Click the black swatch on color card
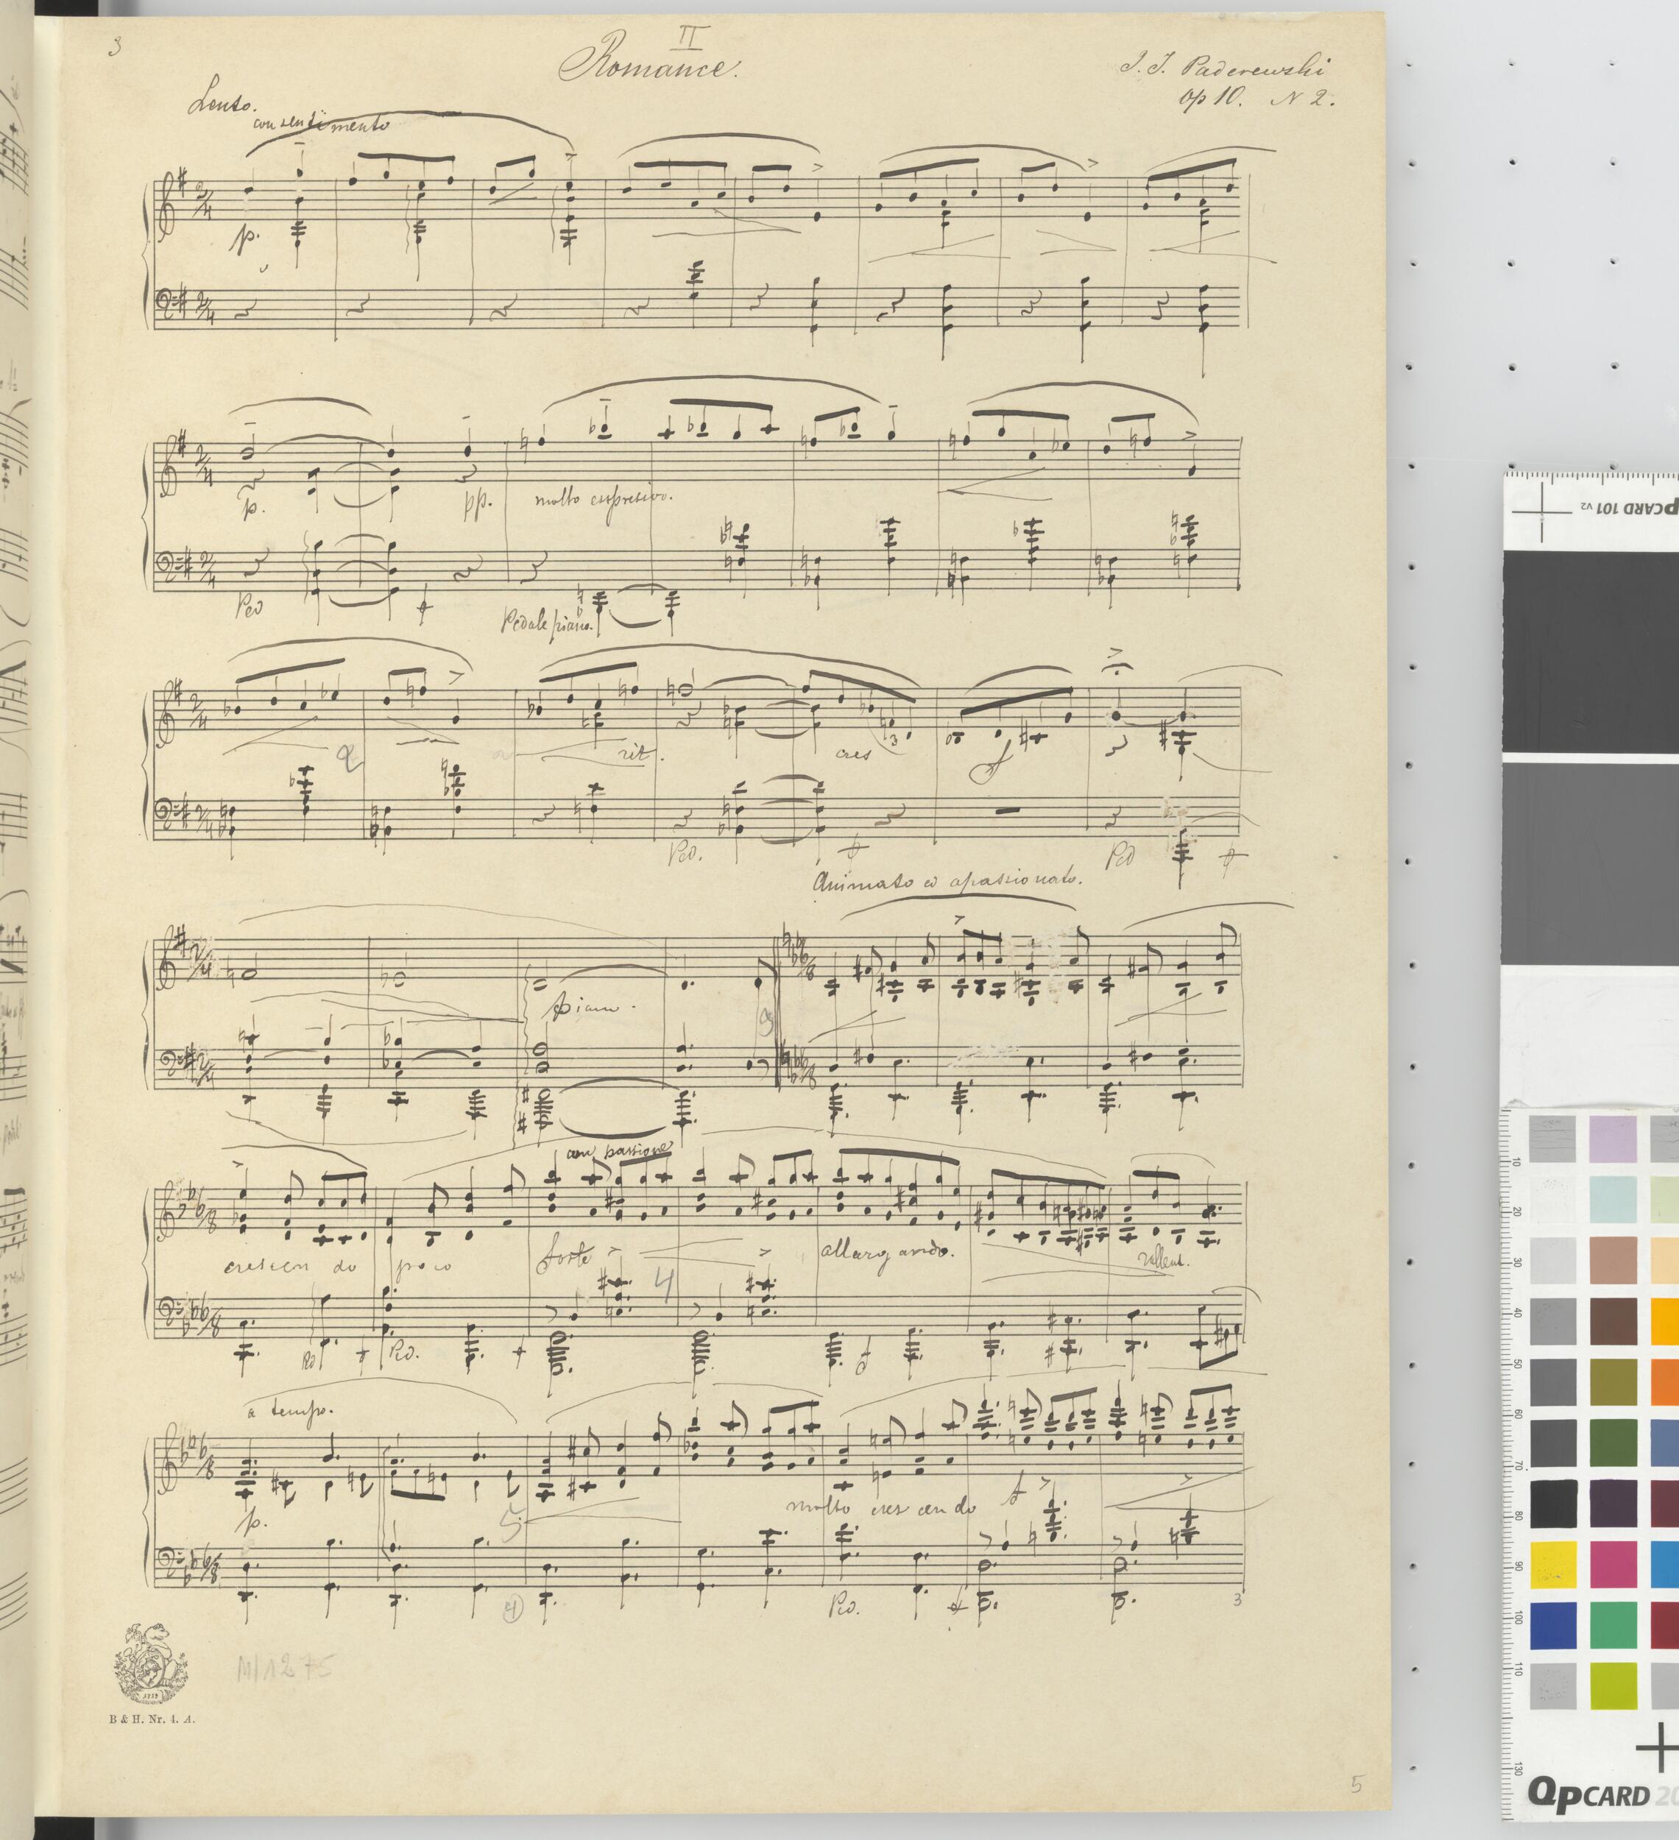The height and width of the screenshot is (1840, 1679). click(1554, 1505)
